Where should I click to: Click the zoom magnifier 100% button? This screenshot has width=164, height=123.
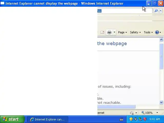point(147,113)
